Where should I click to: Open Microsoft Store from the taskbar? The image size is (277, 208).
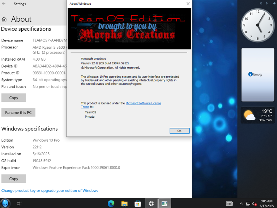click(138, 204)
